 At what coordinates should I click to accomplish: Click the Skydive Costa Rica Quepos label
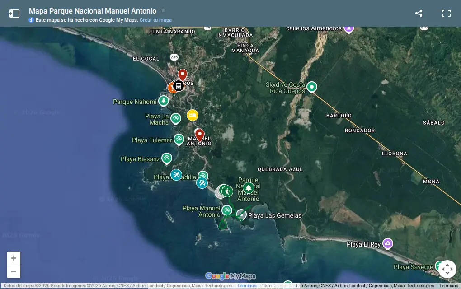point(285,88)
